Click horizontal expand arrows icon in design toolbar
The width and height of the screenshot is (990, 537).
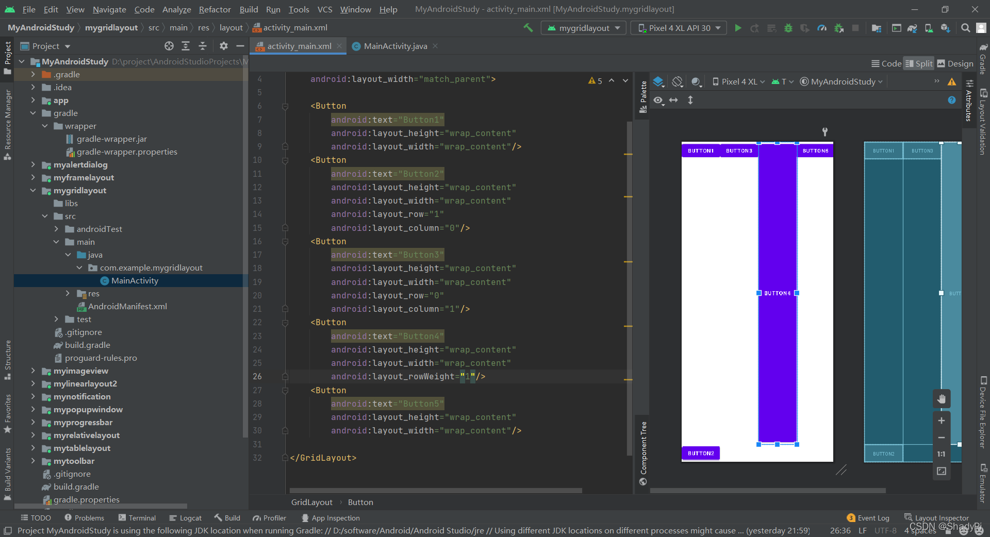(673, 100)
